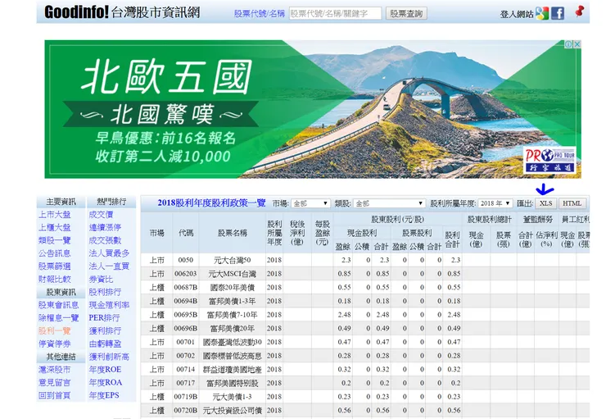The height and width of the screenshot is (419, 606).
Task: Click the 股利合計 column header
Action: (x=452, y=239)
